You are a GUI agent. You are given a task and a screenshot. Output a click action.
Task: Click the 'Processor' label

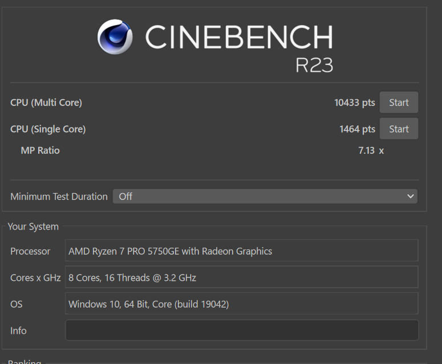pyautogui.click(x=30, y=251)
